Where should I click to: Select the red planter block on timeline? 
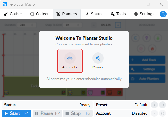coord(114,92)
